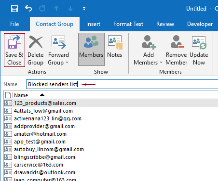Select member addprovider@gmail.com
This screenshot has height=181, width=218.
tap(44, 126)
